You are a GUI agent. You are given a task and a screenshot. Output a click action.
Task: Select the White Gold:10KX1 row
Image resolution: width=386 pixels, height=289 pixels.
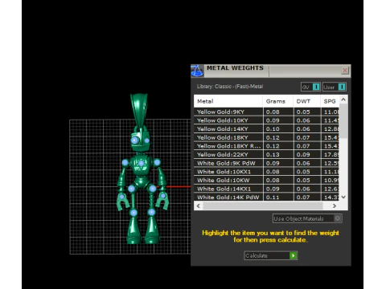pyautogui.click(x=266, y=172)
